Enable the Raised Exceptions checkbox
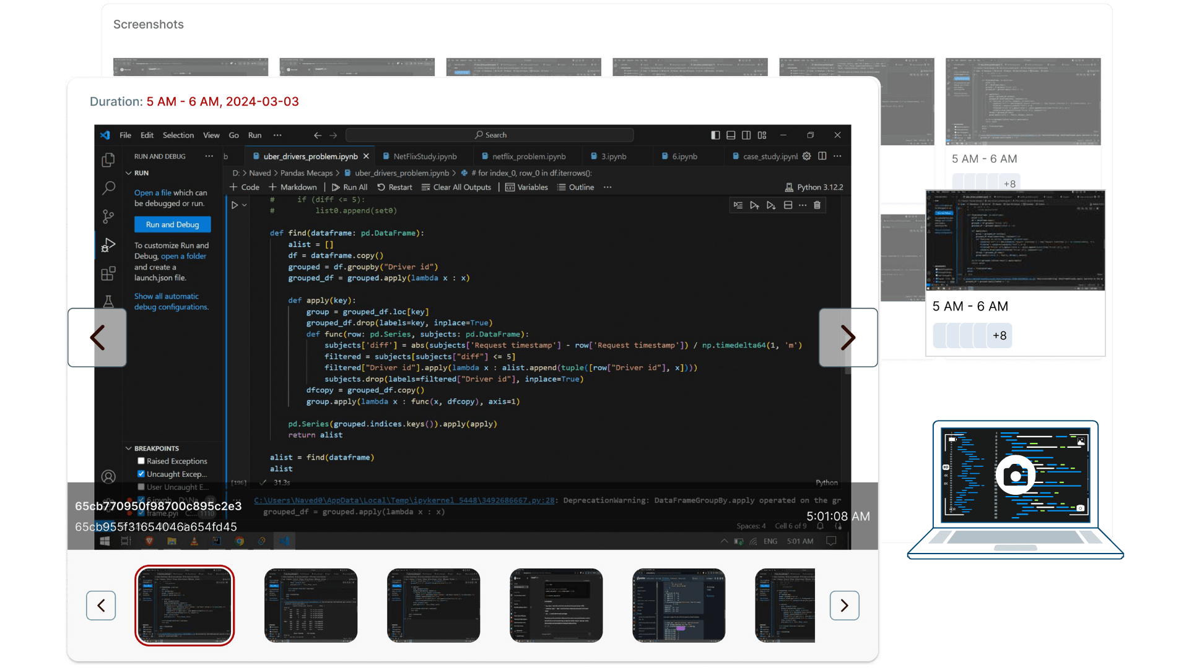 (x=141, y=461)
